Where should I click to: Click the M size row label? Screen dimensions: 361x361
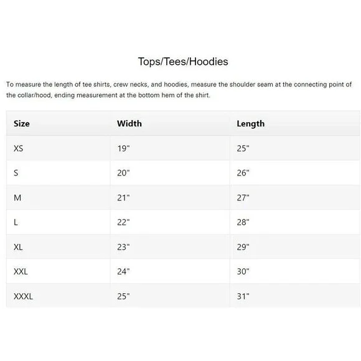(x=17, y=198)
